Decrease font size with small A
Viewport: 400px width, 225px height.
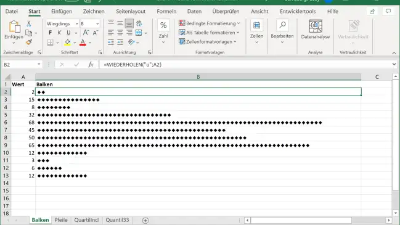click(x=96, y=33)
